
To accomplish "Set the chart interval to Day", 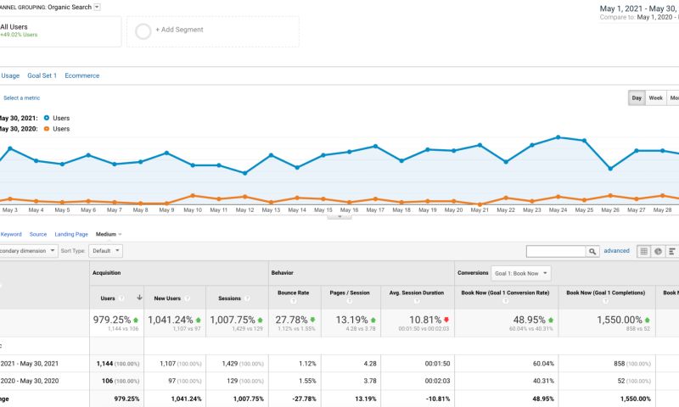I will 637,98.
